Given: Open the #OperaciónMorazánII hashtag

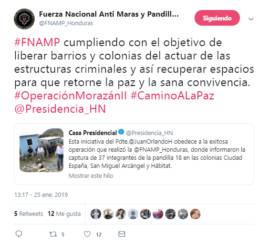Looking at the screenshot, I should 71,96.
